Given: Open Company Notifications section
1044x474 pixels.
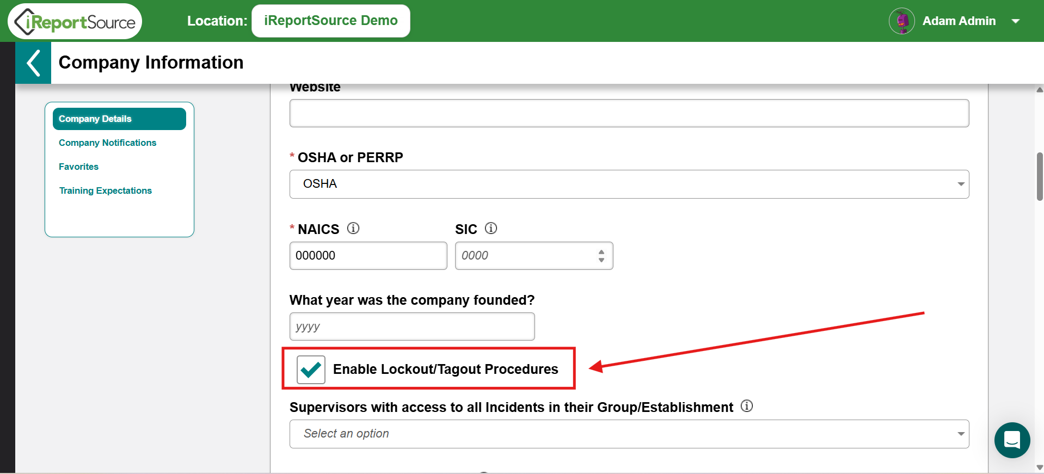Looking at the screenshot, I should [108, 143].
